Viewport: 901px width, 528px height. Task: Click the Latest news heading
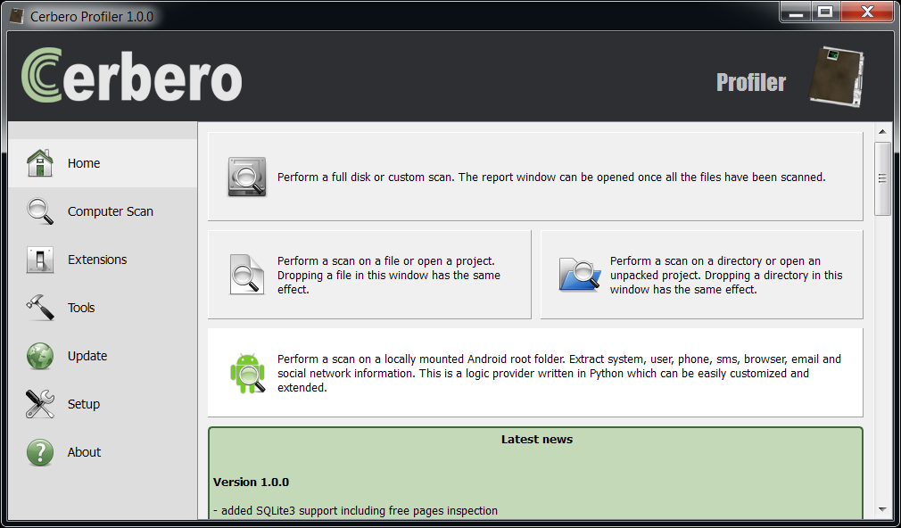click(537, 440)
